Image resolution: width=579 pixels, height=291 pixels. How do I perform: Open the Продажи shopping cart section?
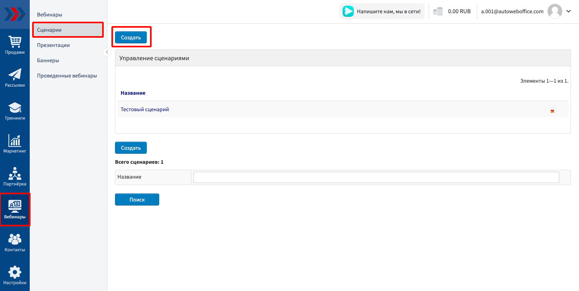coord(15,45)
